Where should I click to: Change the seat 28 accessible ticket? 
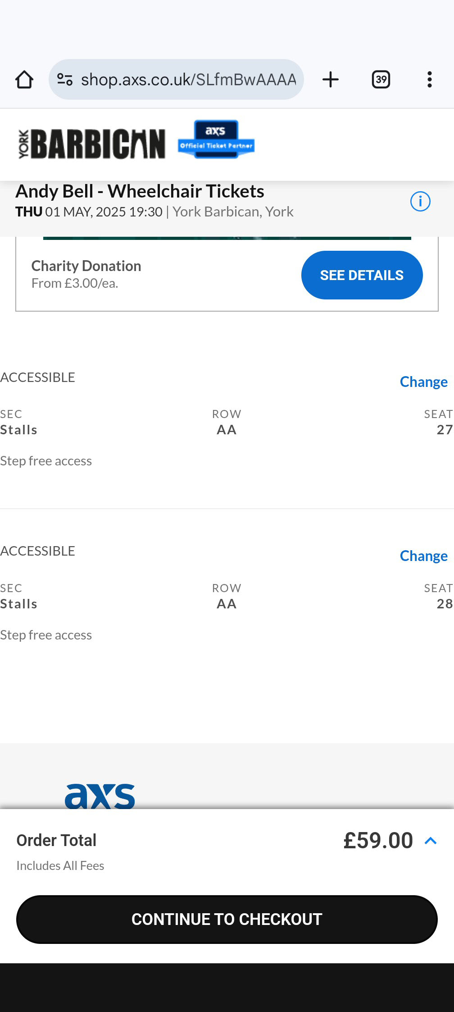point(423,556)
